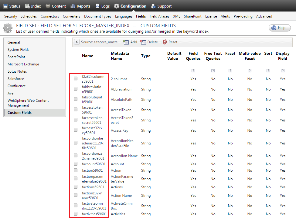The image size is (296, 218).
Task: Open the Reports section
Action: 80,6
